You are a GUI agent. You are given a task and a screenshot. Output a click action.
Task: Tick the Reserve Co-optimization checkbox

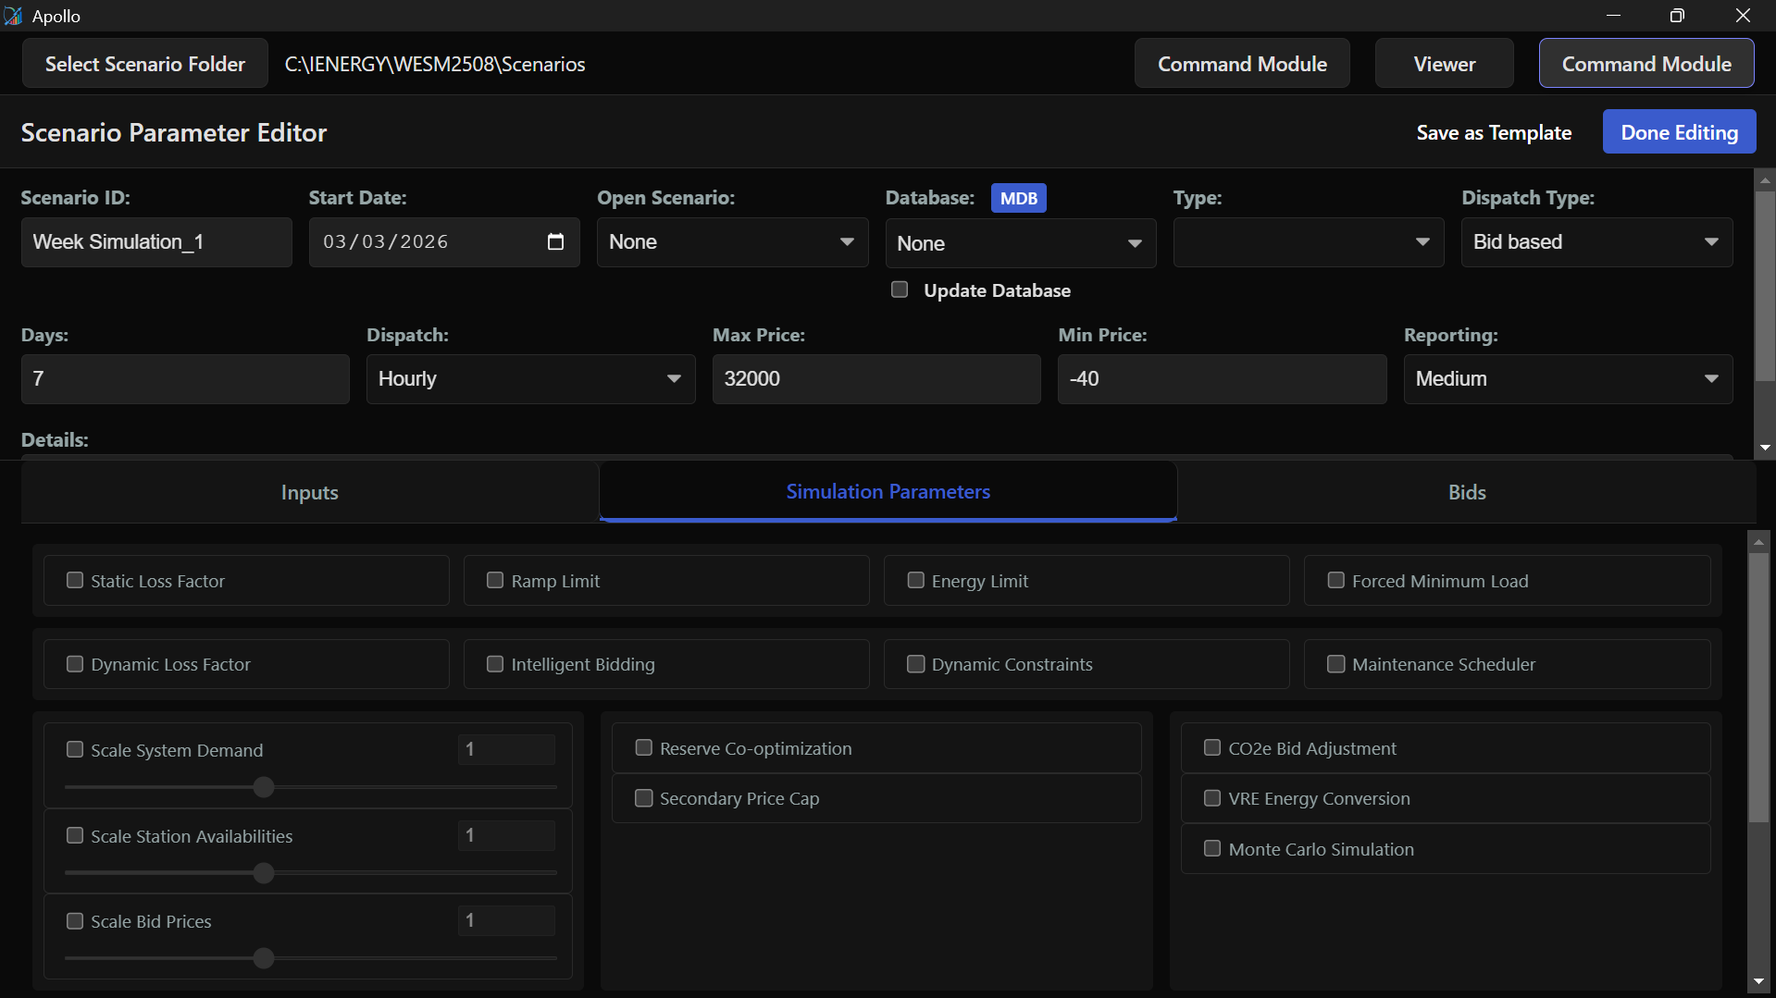pos(643,748)
